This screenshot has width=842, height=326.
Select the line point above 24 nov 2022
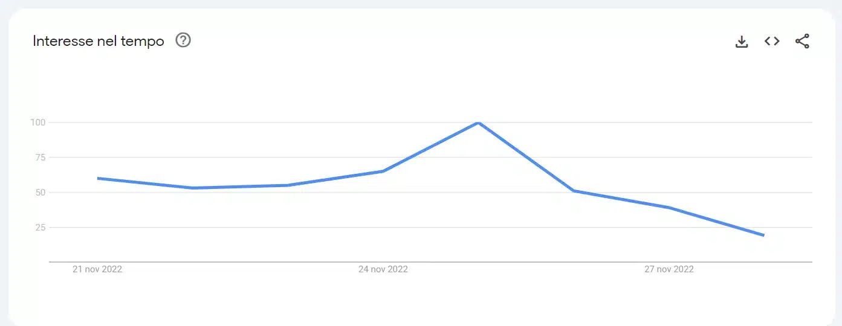pos(383,171)
